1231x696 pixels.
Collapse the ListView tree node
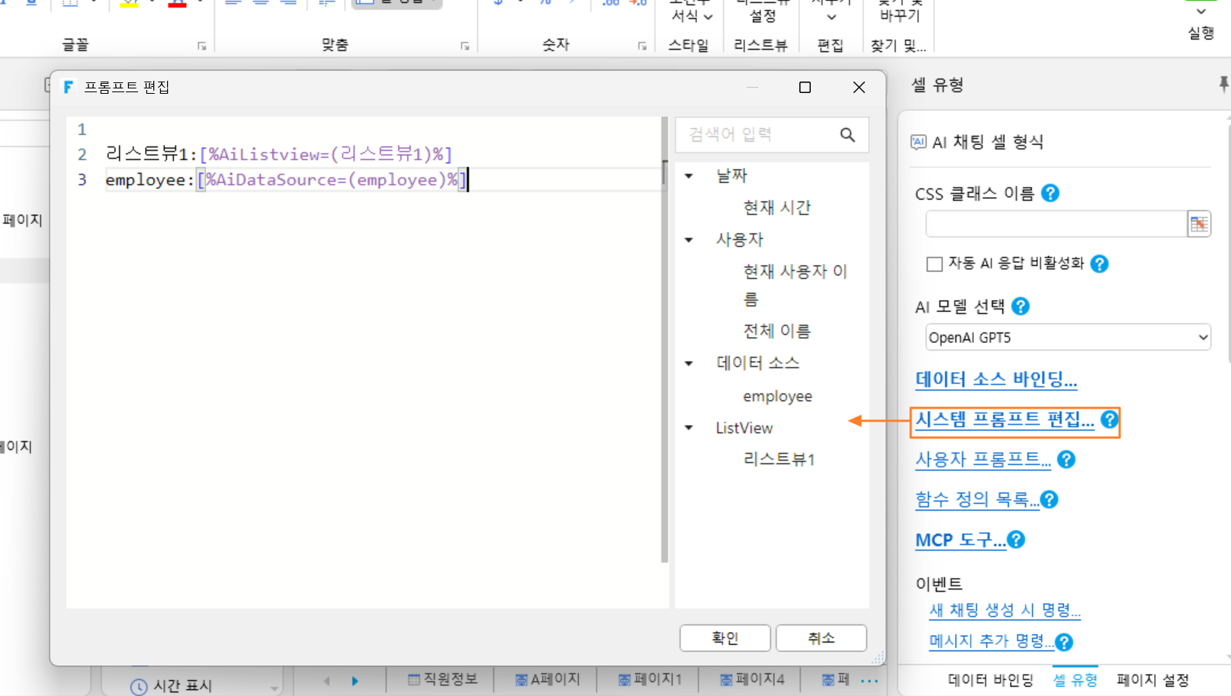click(x=689, y=428)
